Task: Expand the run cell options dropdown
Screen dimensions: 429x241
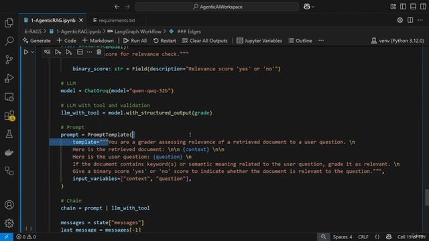Action: 33,52
